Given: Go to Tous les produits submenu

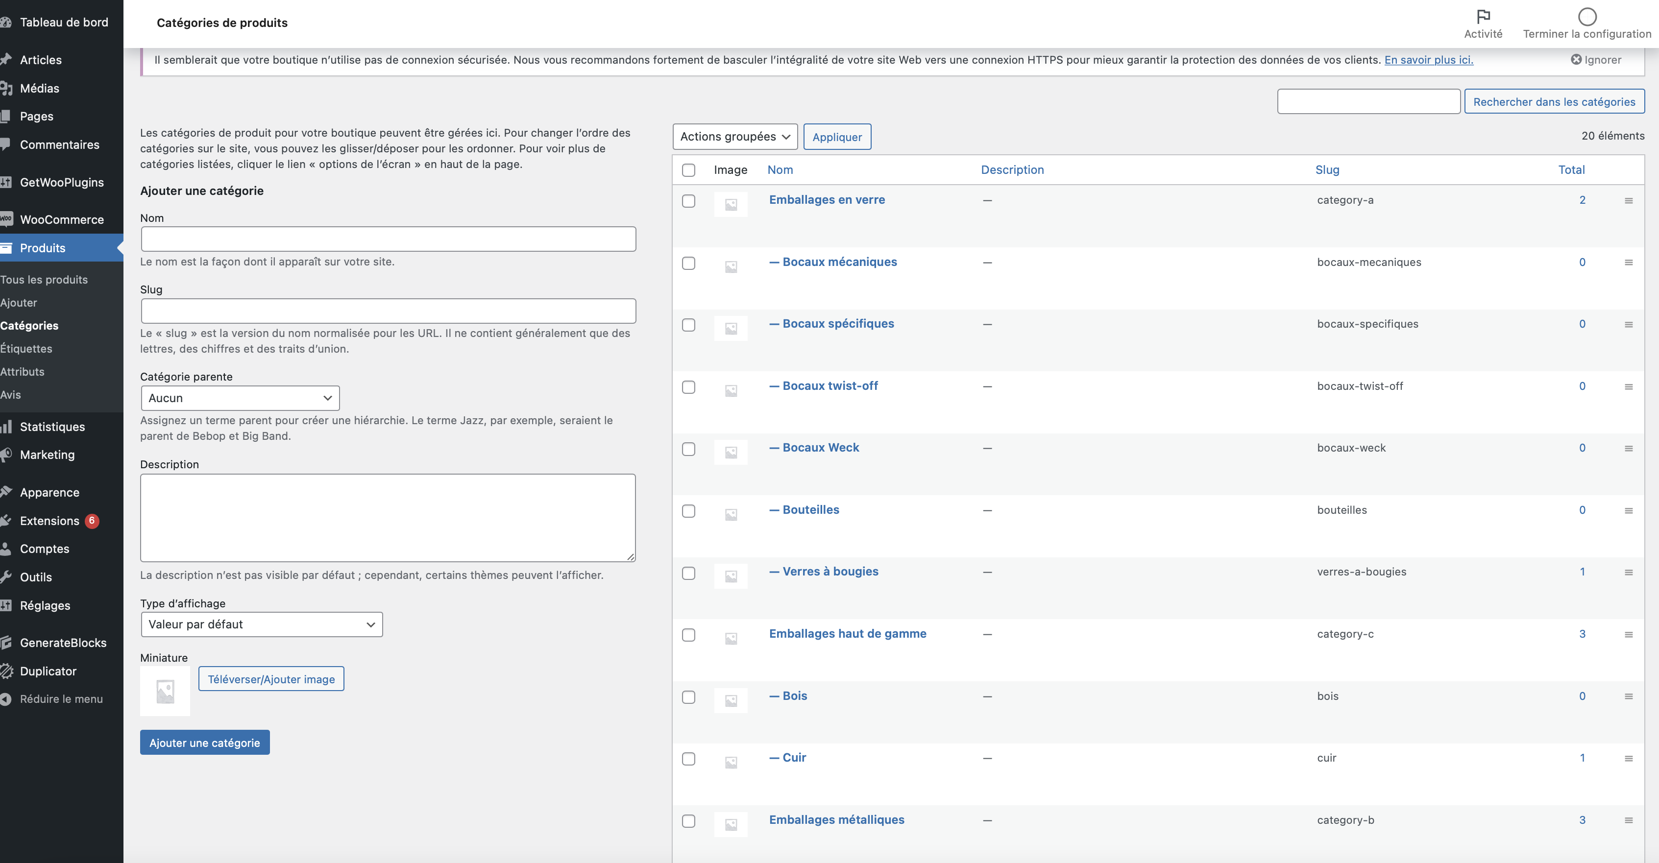Looking at the screenshot, I should coord(44,280).
